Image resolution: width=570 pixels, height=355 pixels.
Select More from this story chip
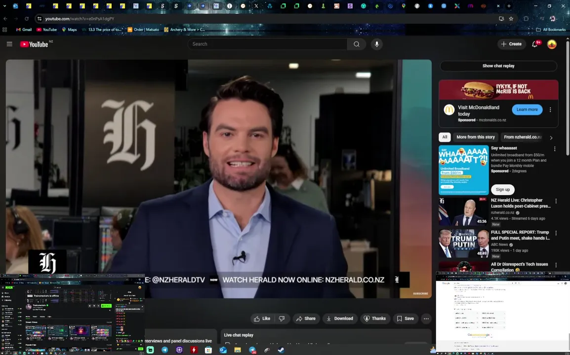476,137
